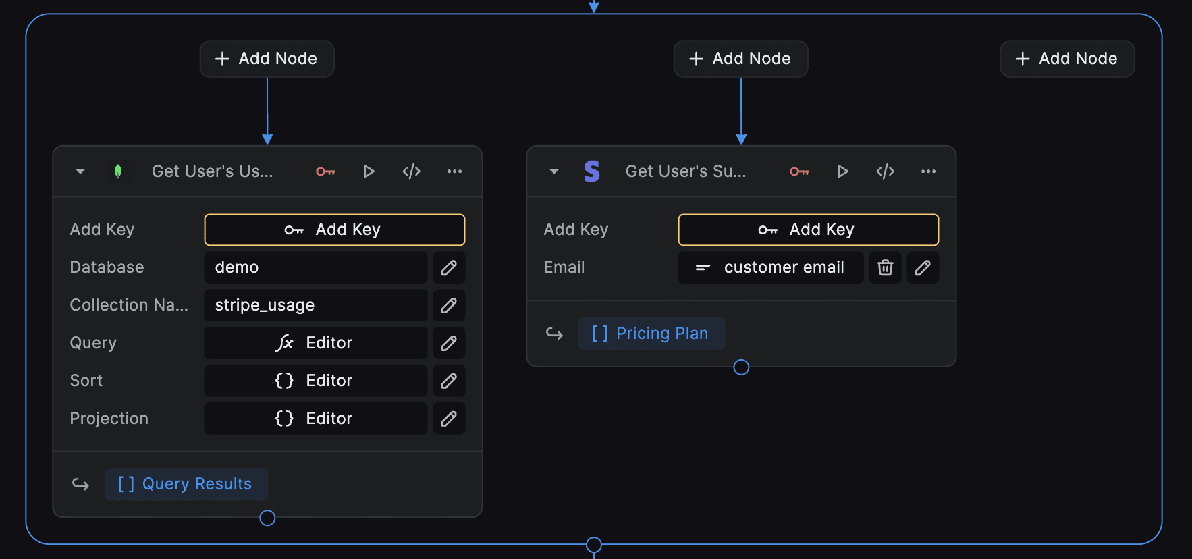
Task: Open the Query function Editor
Action: point(316,343)
